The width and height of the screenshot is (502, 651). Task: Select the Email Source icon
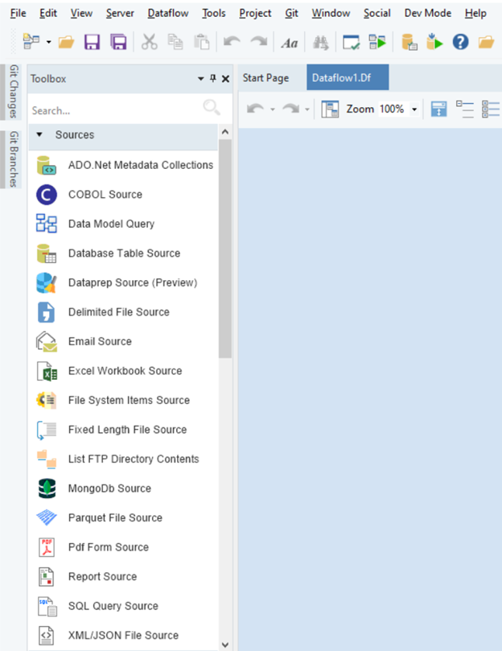pyautogui.click(x=47, y=342)
